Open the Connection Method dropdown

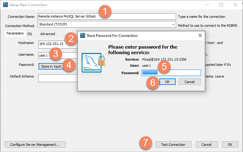[x=107, y=24]
